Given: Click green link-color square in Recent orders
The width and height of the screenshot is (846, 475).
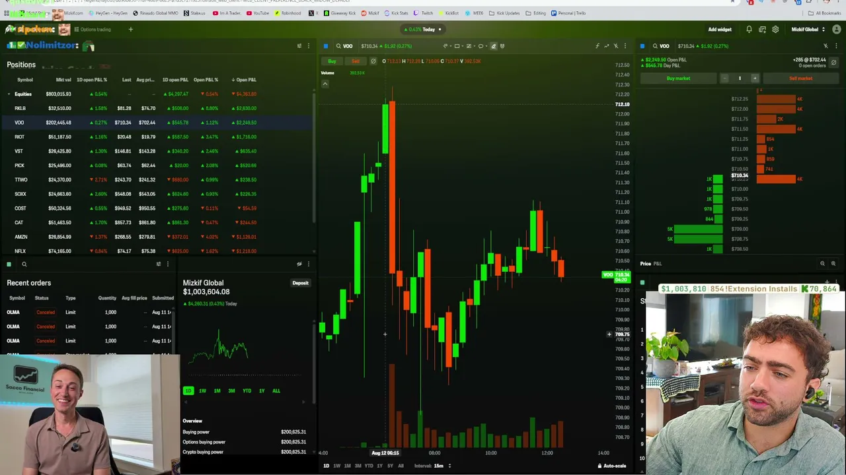Looking at the screenshot, I should pyautogui.click(x=9, y=265).
